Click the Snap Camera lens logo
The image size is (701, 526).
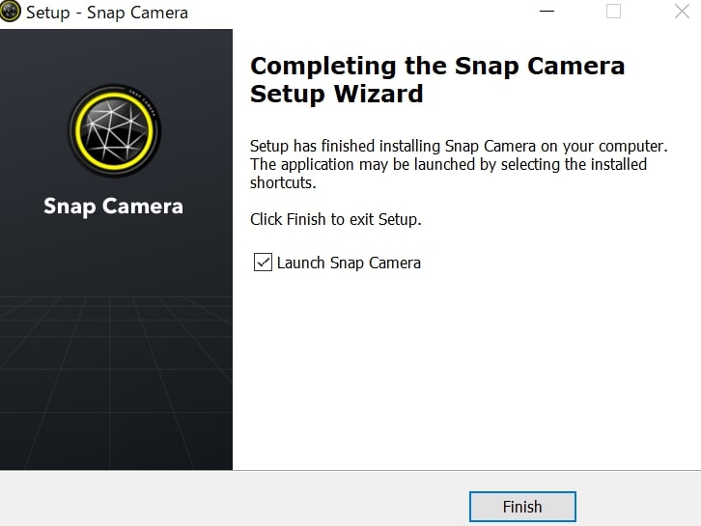pyautogui.click(x=115, y=130)
